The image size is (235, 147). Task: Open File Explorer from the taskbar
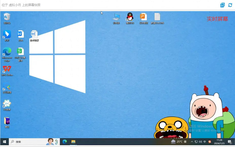(x=73, y=142)
